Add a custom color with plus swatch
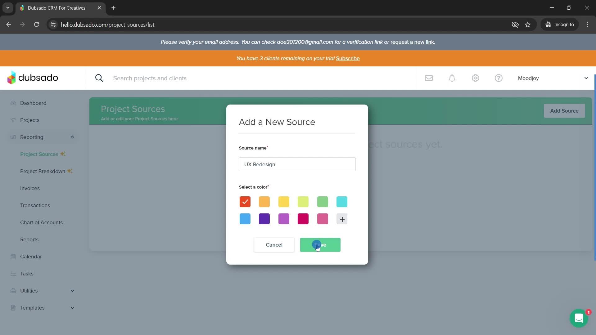Screen dimensions: 596x335 click(342, 219)
